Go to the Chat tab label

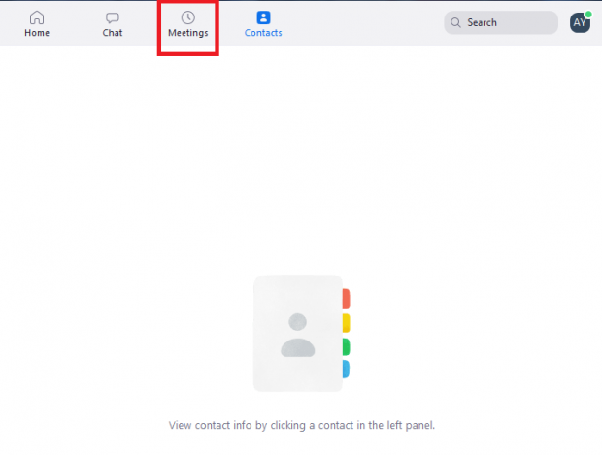coord(113,33)
